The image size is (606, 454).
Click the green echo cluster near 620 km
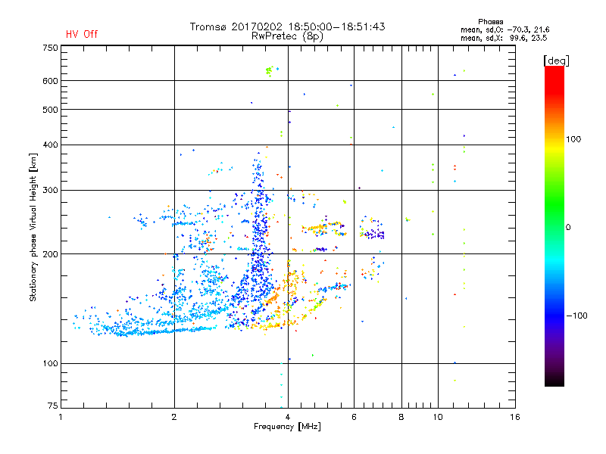pos(270,71)
